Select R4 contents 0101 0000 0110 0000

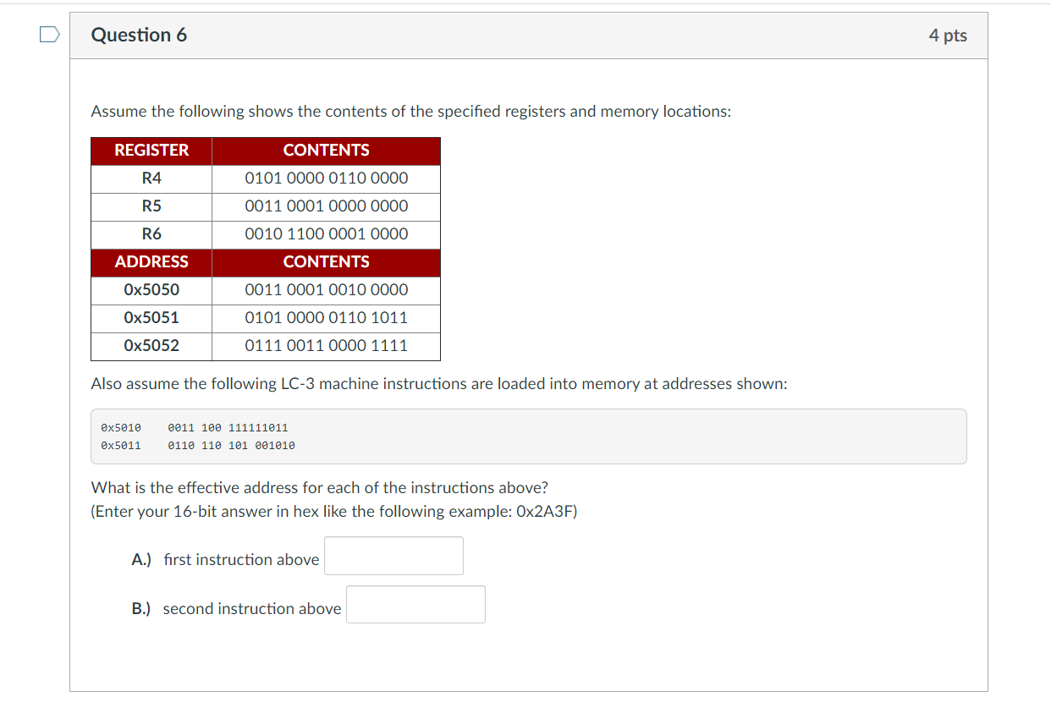(327, 178)
